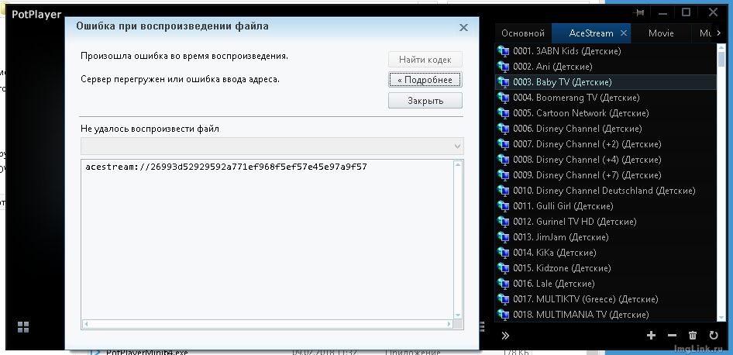Screen dimensions: 733x355
Task: Click the horizontal scrollbar in details box
Action: pyautogui.click(x=267, y=324)
